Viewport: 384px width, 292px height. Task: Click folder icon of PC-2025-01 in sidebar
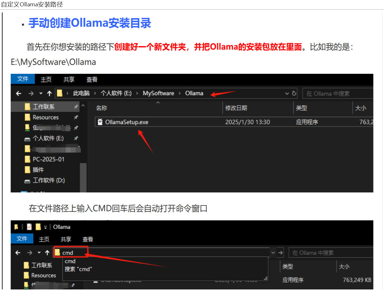point(27,159)
